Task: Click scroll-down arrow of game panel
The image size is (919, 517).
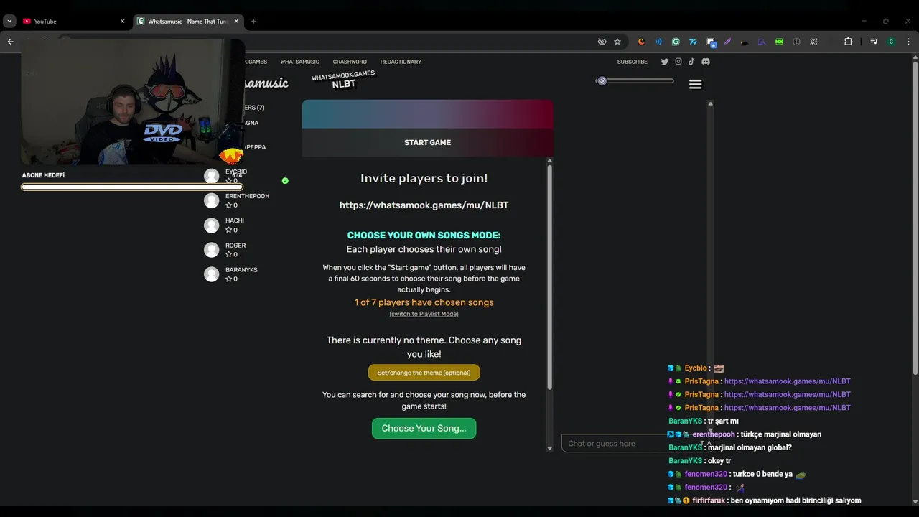Action: pyautogui.click(x=550, y=448)
